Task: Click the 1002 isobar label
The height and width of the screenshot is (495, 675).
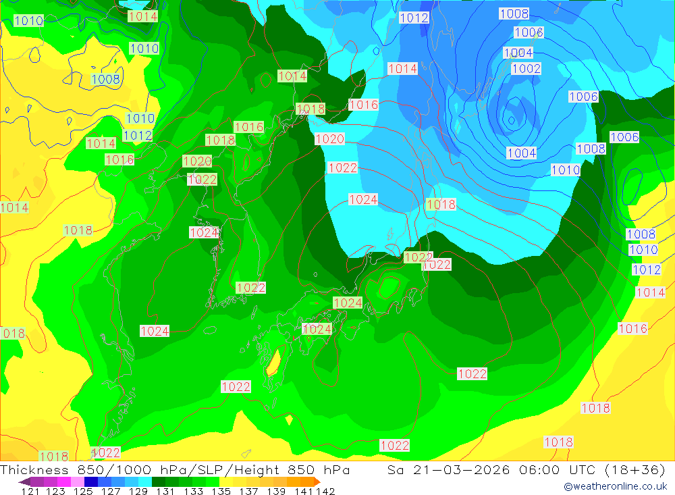Action: tap(526, 68)
